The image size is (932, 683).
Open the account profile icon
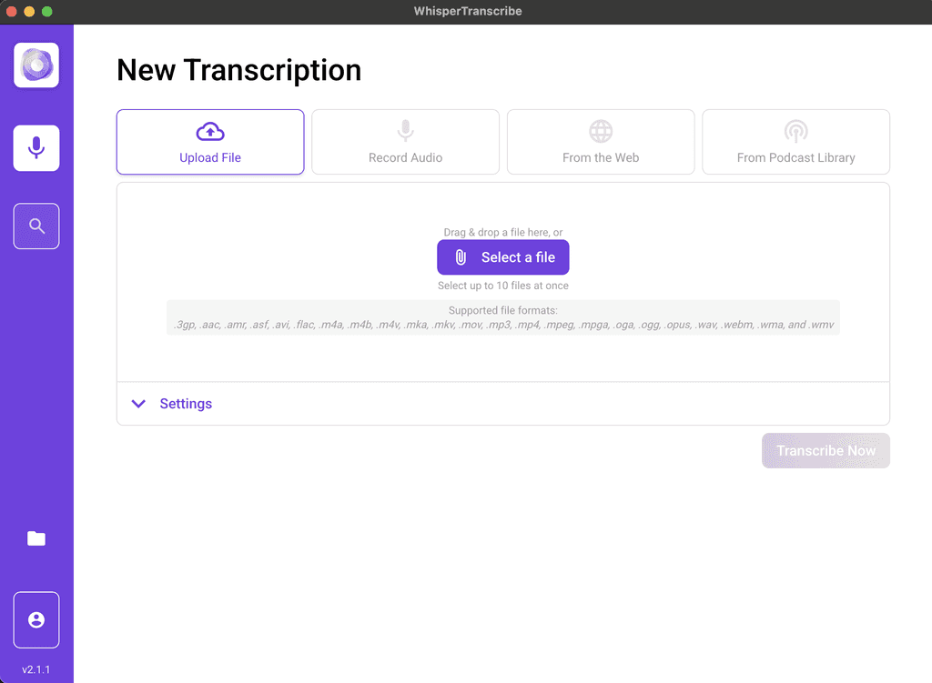[x=36, y=620]
